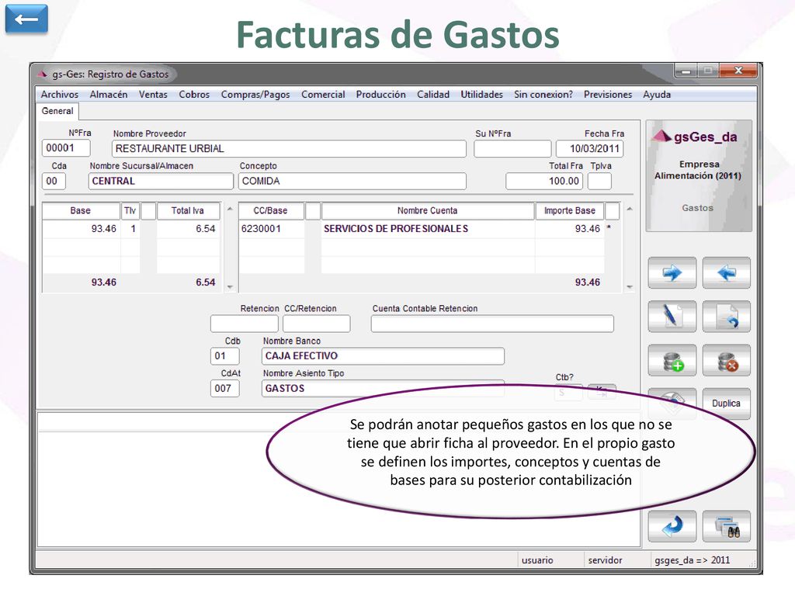The height and width of the screenshot is (596, 795).
Task: Click the blue back arrow slide button
Action: click(x=26, y=19)
